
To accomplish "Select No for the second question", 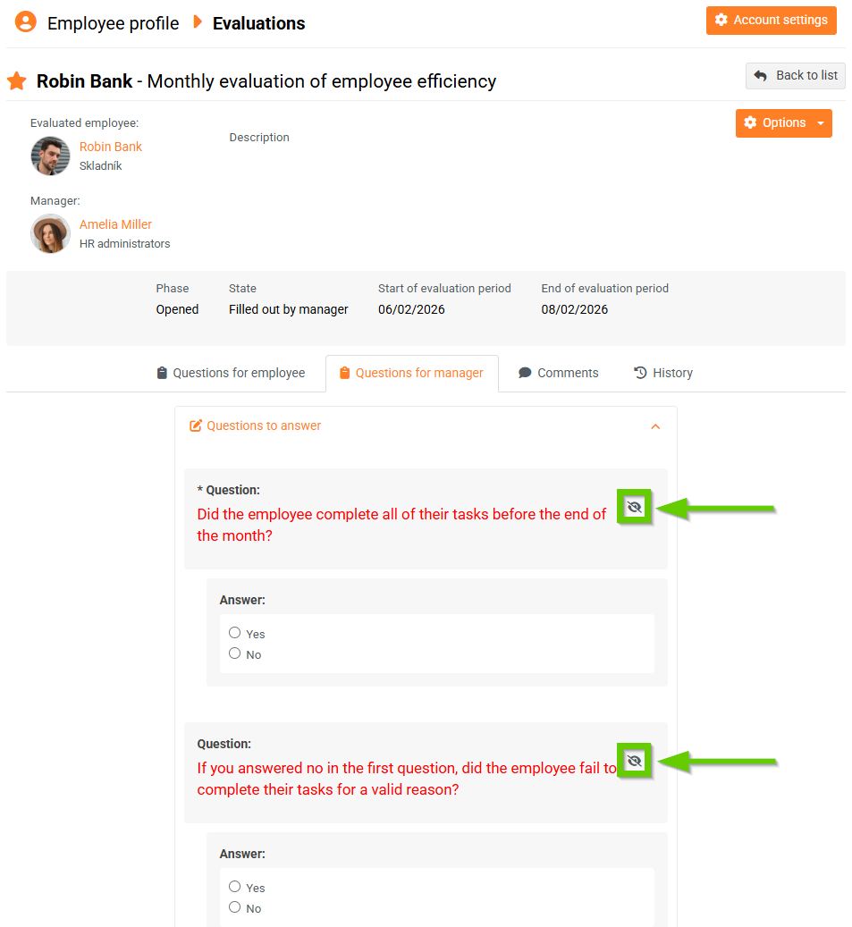I will [x=235, y=907].
